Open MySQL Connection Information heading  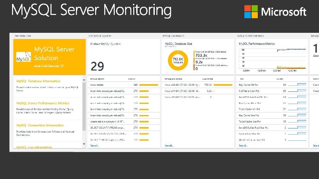[40, 125]
